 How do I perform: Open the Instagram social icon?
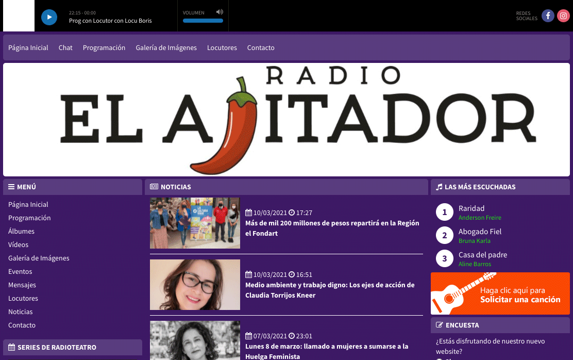pyautogui.click(x=563, y=16)
